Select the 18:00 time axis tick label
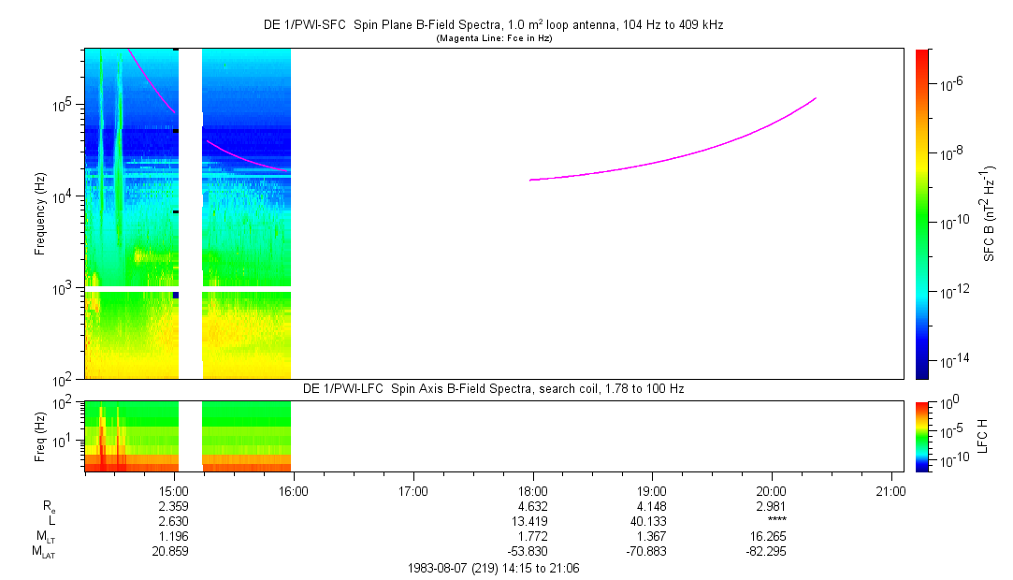 pyautogui.click(x=532, y=490)
